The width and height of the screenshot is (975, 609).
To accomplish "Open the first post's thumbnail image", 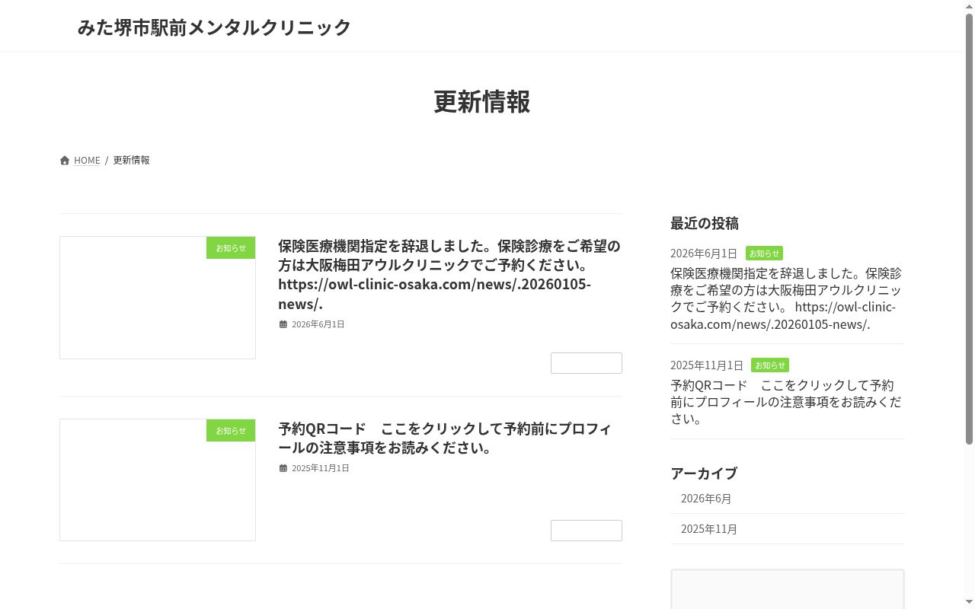I will 158,298.
